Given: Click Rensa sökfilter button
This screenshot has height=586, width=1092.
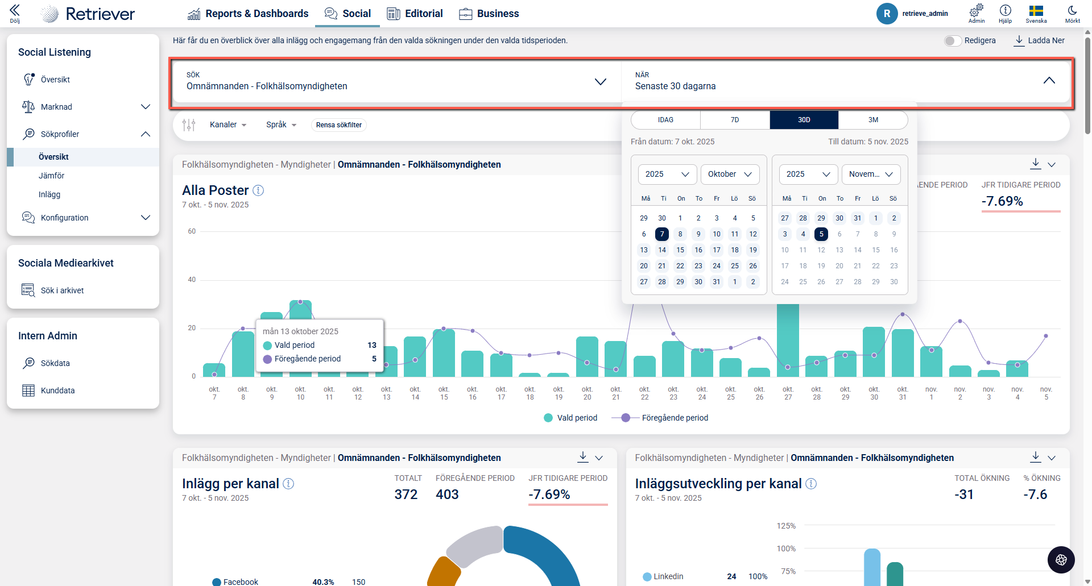Looking at the screenshot, I should pyautogui.click(x=338, y=125).
